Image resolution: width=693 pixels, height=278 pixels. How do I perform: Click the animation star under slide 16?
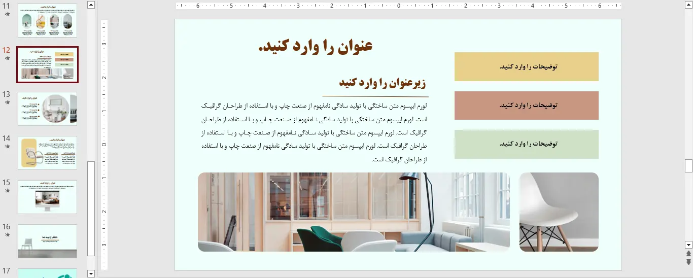pyautogui.click(x=7, y=234)
